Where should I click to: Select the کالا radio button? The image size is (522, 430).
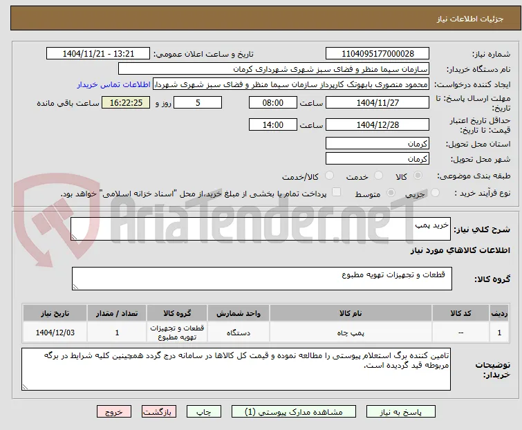(418, 176)
